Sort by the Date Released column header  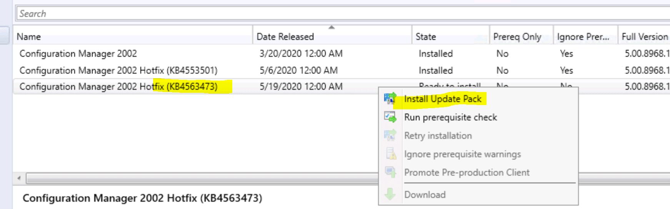(x=332, y=37)
